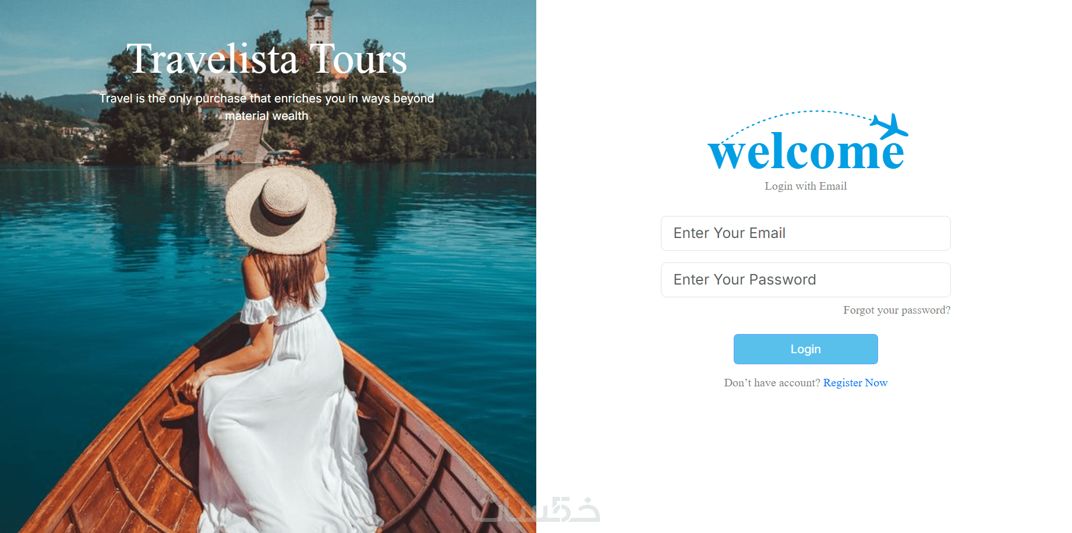
Task: Follow the Register Now link
Action: pyautogui.click(x=855, y=383)
